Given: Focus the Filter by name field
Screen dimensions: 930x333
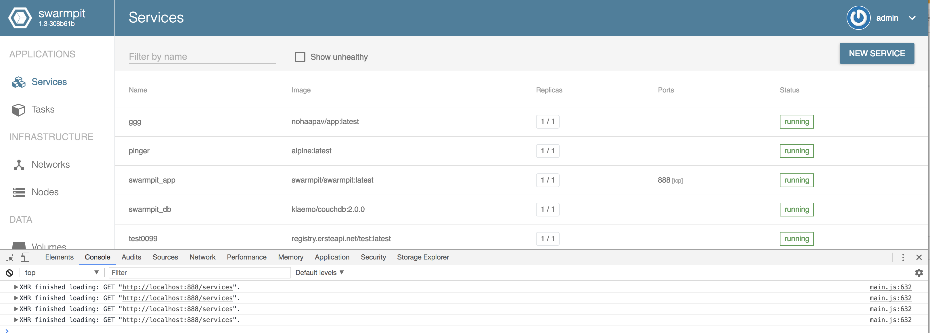Looking at the screenshot, I should [202, 57].
